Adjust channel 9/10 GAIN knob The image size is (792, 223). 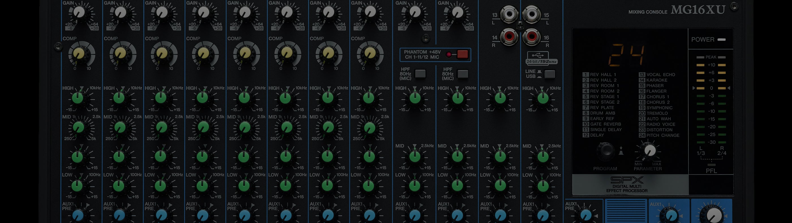point(415,12)
